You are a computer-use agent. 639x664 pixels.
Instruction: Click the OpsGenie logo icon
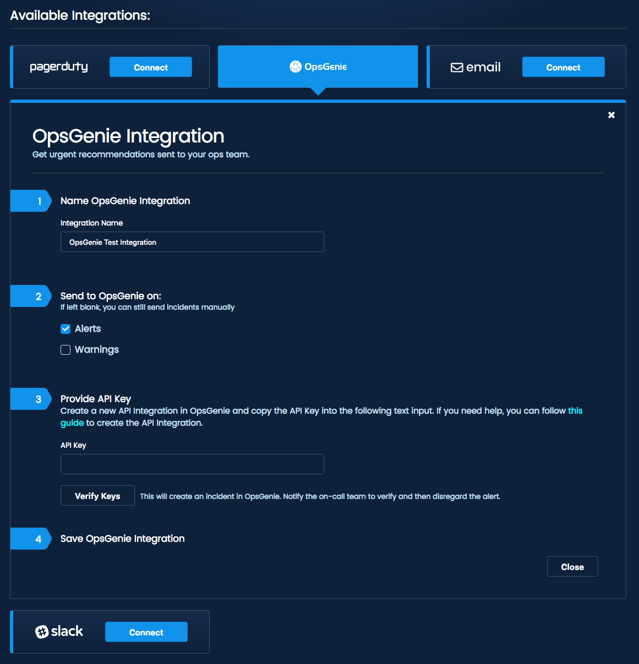coord(296,67)
